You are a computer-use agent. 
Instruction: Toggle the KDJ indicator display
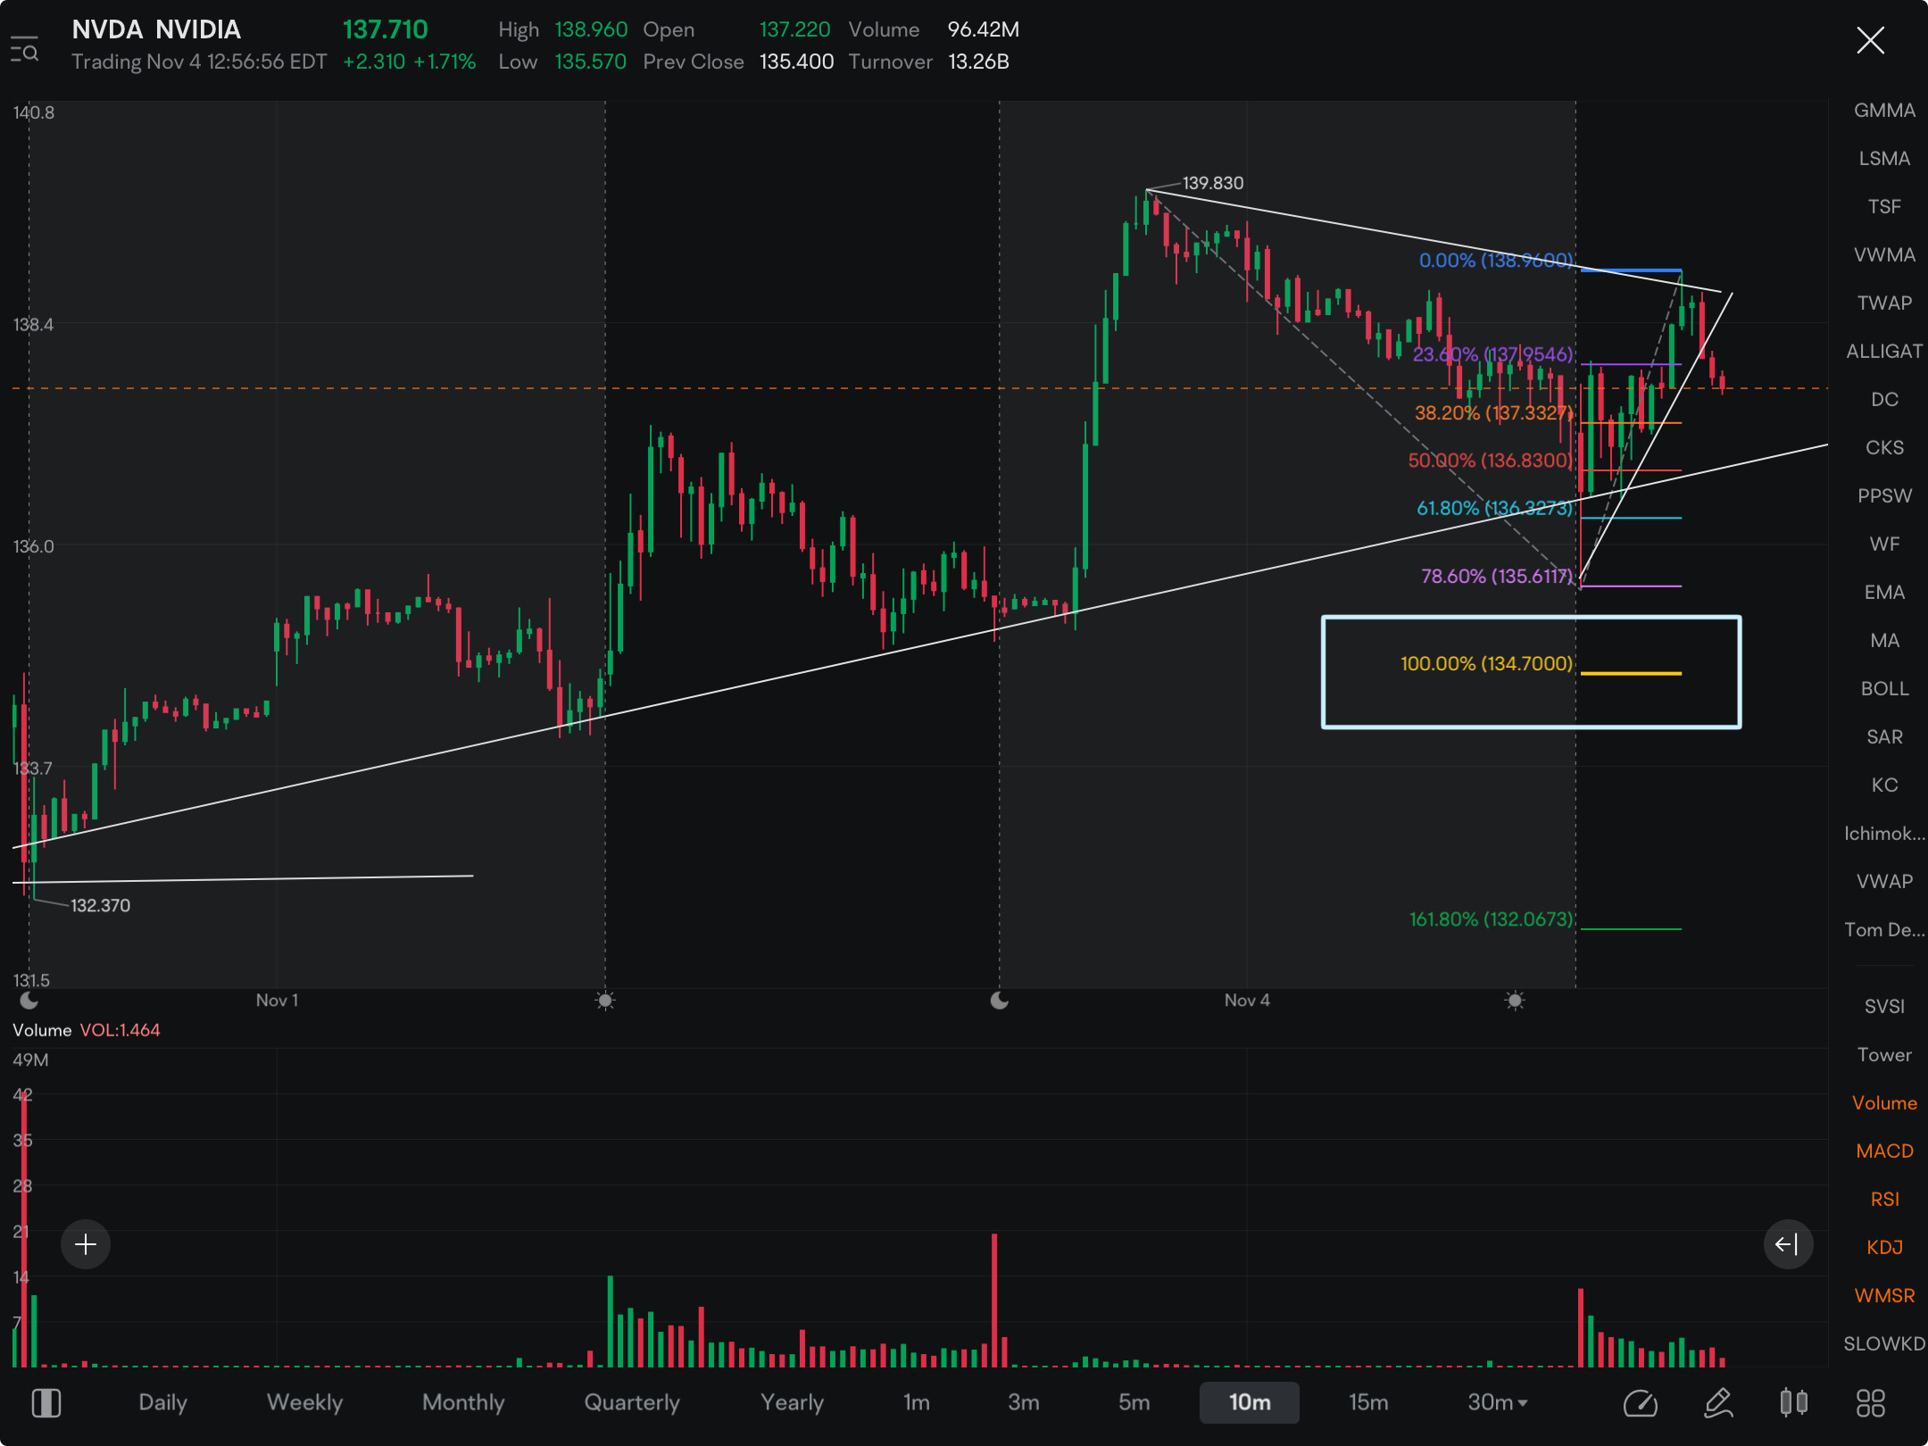tap(1880, 1245)
